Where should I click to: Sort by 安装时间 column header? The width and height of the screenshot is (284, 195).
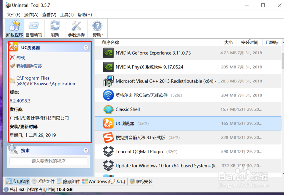click(250, 42)
